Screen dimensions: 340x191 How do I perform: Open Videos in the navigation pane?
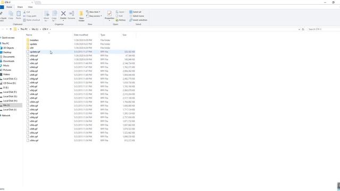pos(6,74)
